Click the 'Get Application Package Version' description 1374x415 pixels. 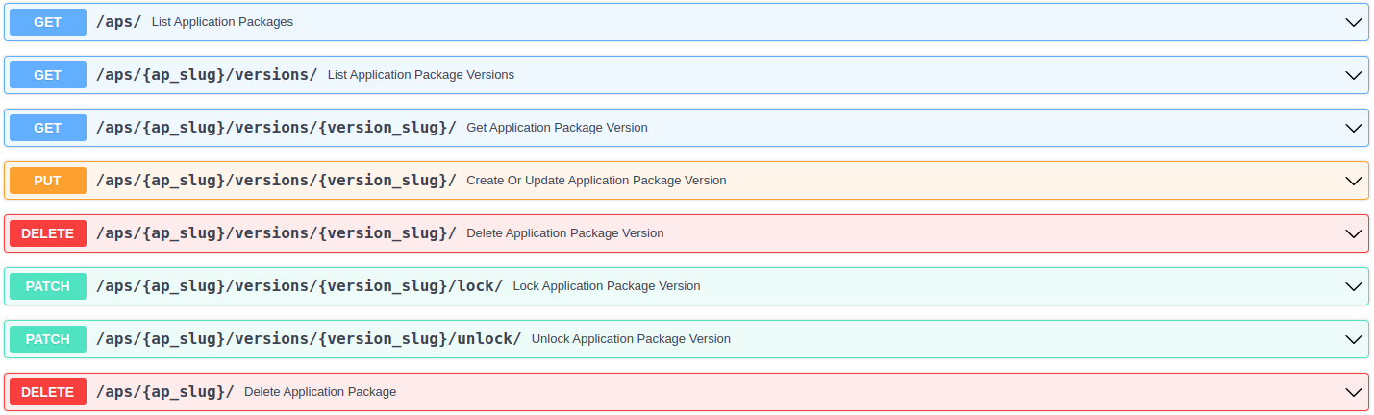[557, 128]
